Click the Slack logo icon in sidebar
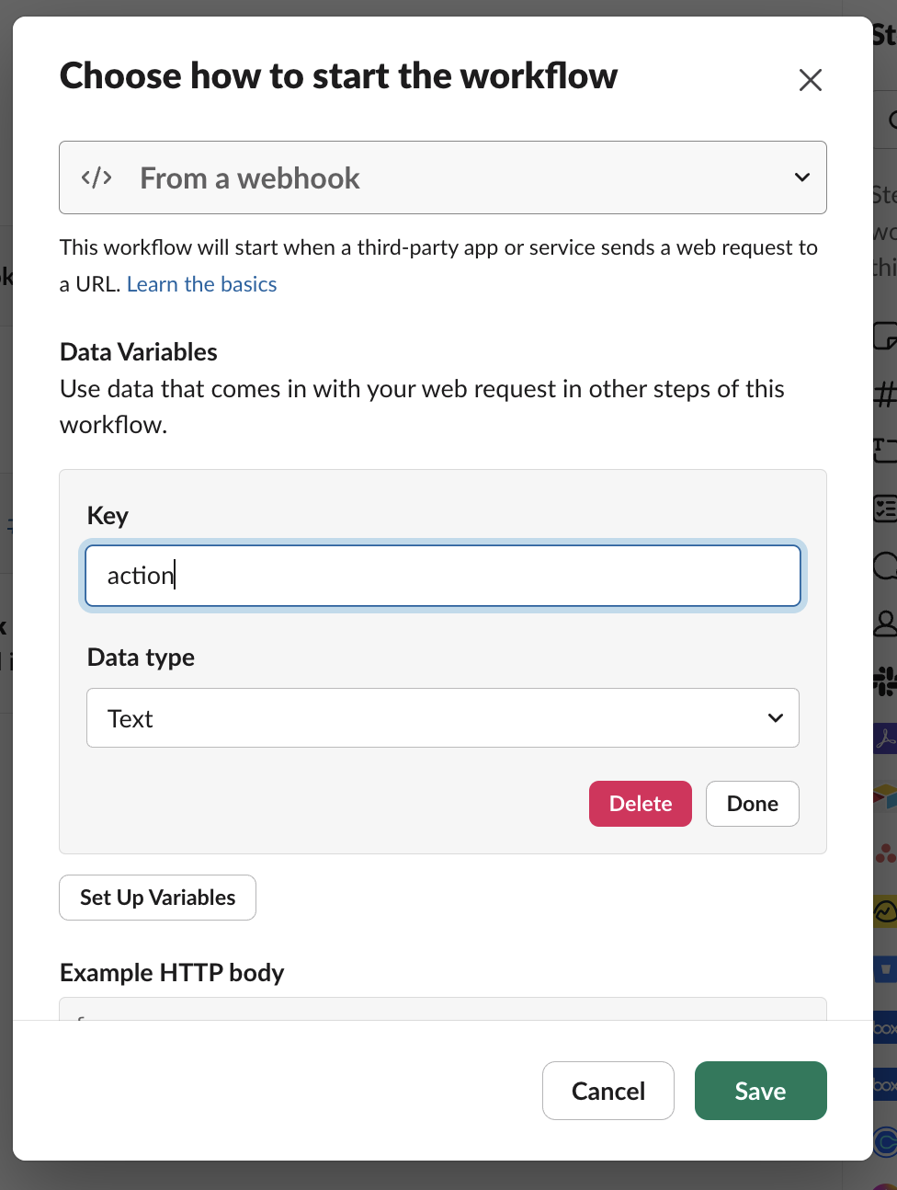 pos(885,681)
